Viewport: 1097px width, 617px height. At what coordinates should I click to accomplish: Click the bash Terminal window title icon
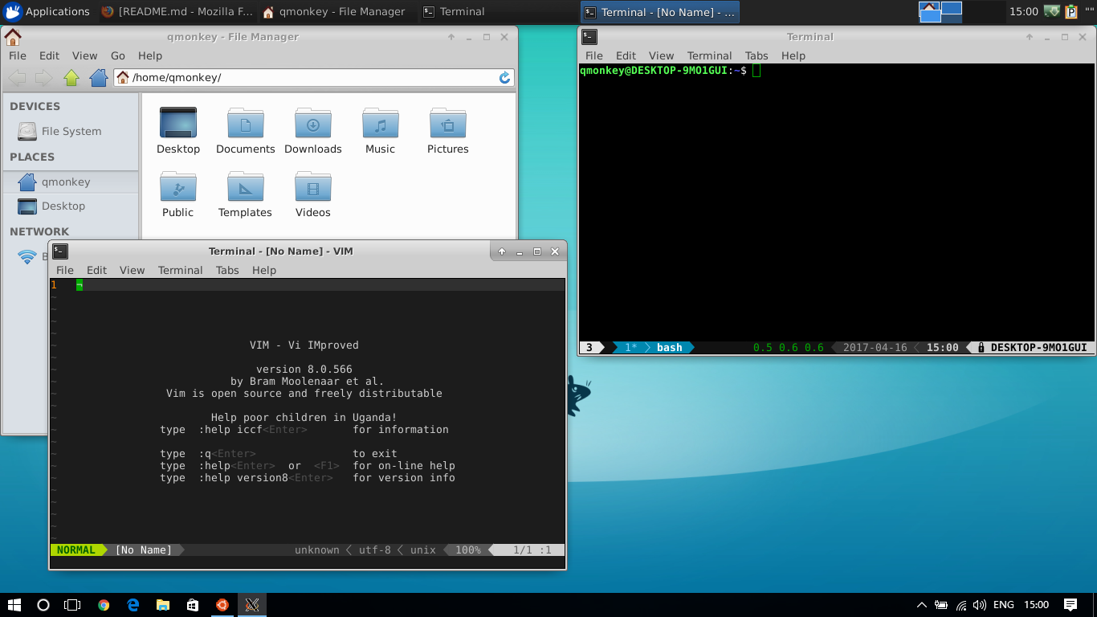(x=589, y=36)
